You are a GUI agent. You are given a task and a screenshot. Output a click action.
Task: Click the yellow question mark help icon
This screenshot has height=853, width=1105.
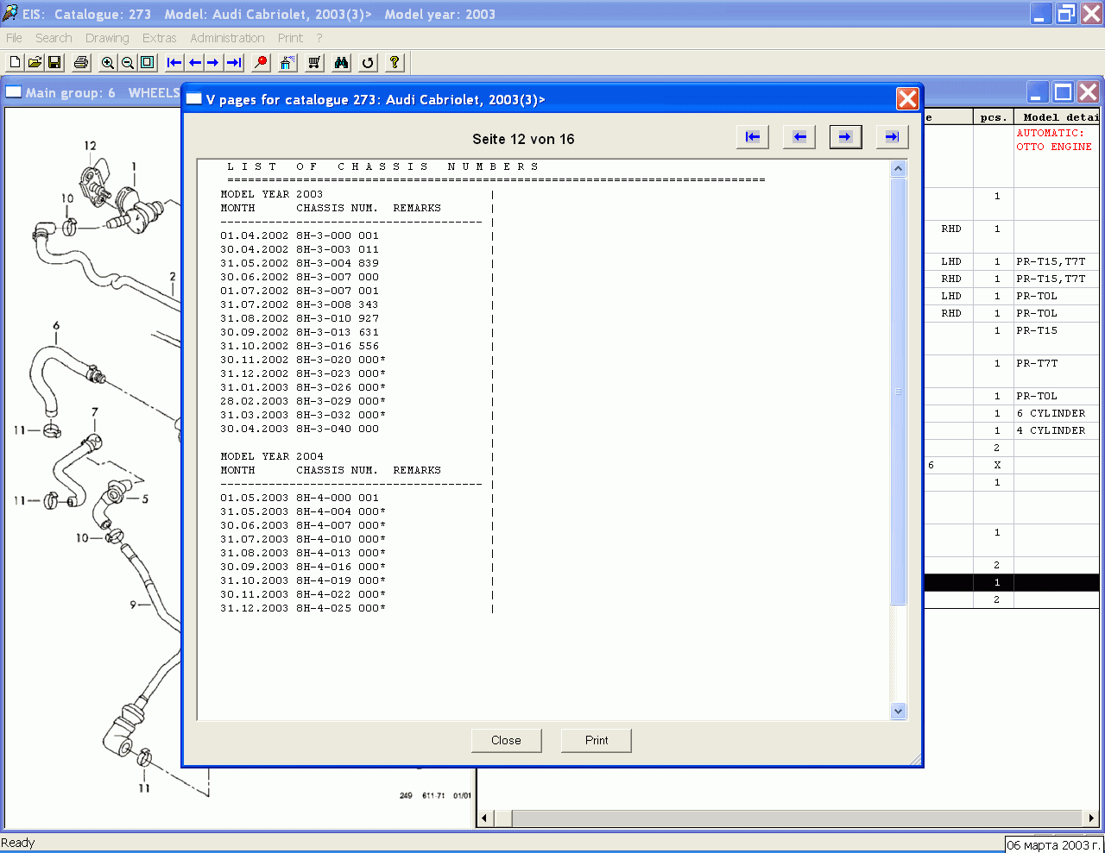395,62
